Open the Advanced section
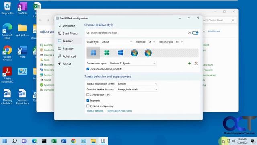This screenshot has height=145, width=257. pos(69,56)
